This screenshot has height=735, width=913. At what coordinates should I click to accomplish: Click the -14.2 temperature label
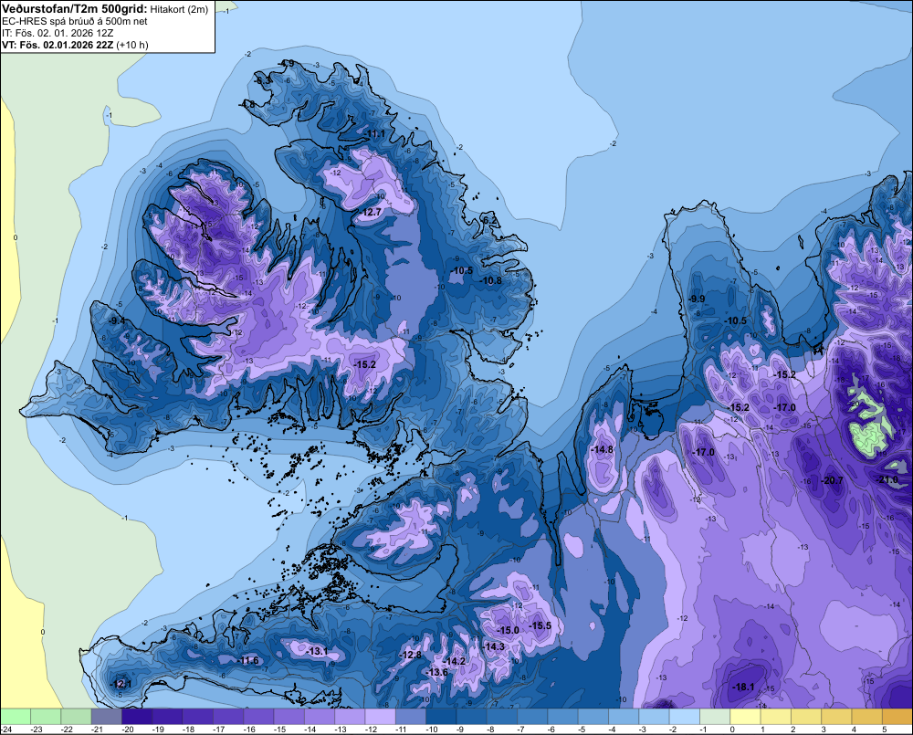pyautogui.click(x=455, y=661)
